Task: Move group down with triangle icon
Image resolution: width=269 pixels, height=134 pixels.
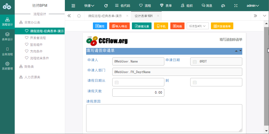Action: pyautogui.click(x=241, y=51)
